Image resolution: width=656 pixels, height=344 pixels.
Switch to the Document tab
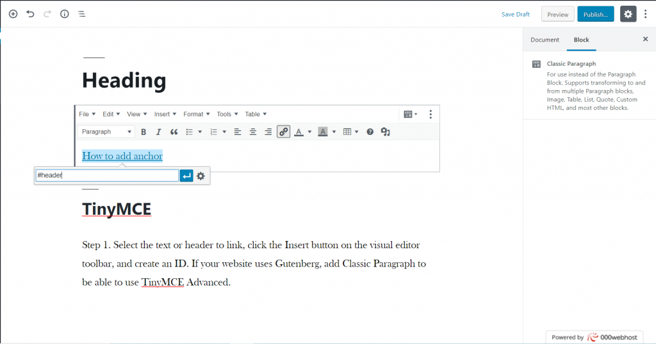tap(545, 40)
